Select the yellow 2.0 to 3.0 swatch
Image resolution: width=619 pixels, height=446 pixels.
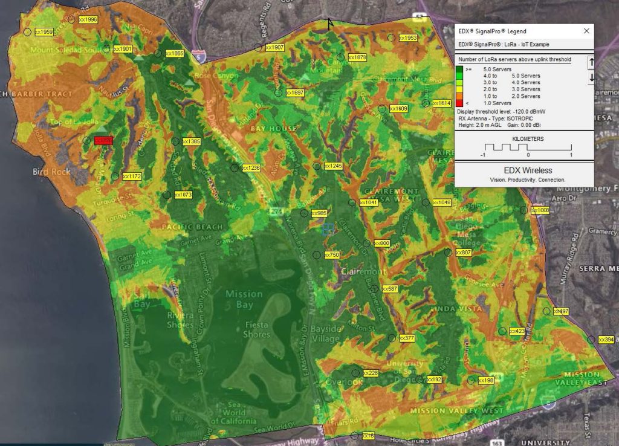[461, 89]
